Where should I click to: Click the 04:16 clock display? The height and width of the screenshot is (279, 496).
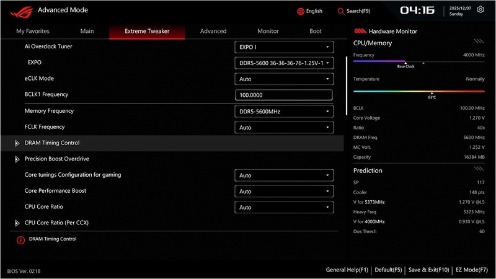pyautogui.click(x=417, y=11)
